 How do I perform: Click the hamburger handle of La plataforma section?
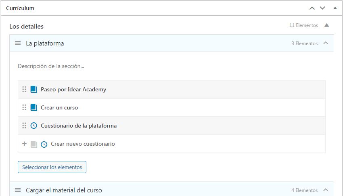click(18, 43)
